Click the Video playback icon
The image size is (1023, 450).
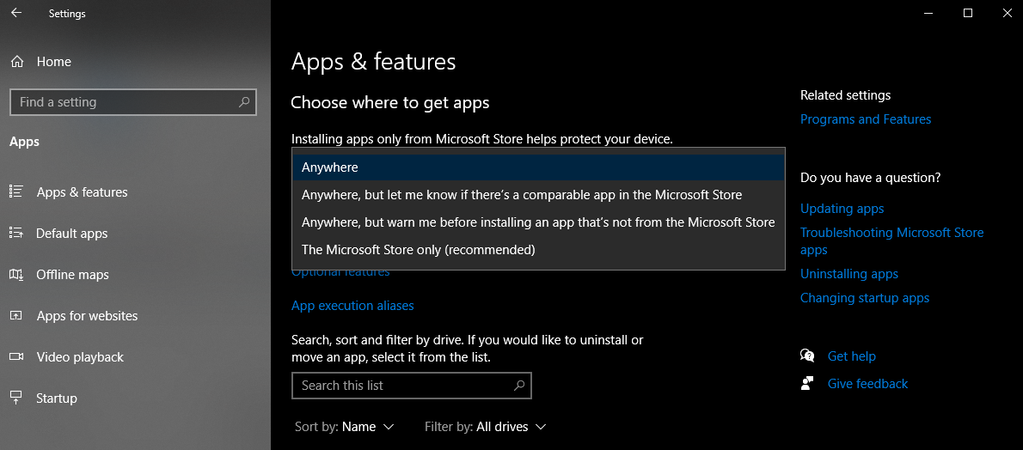pyautogui.click(x=16, y=357)
